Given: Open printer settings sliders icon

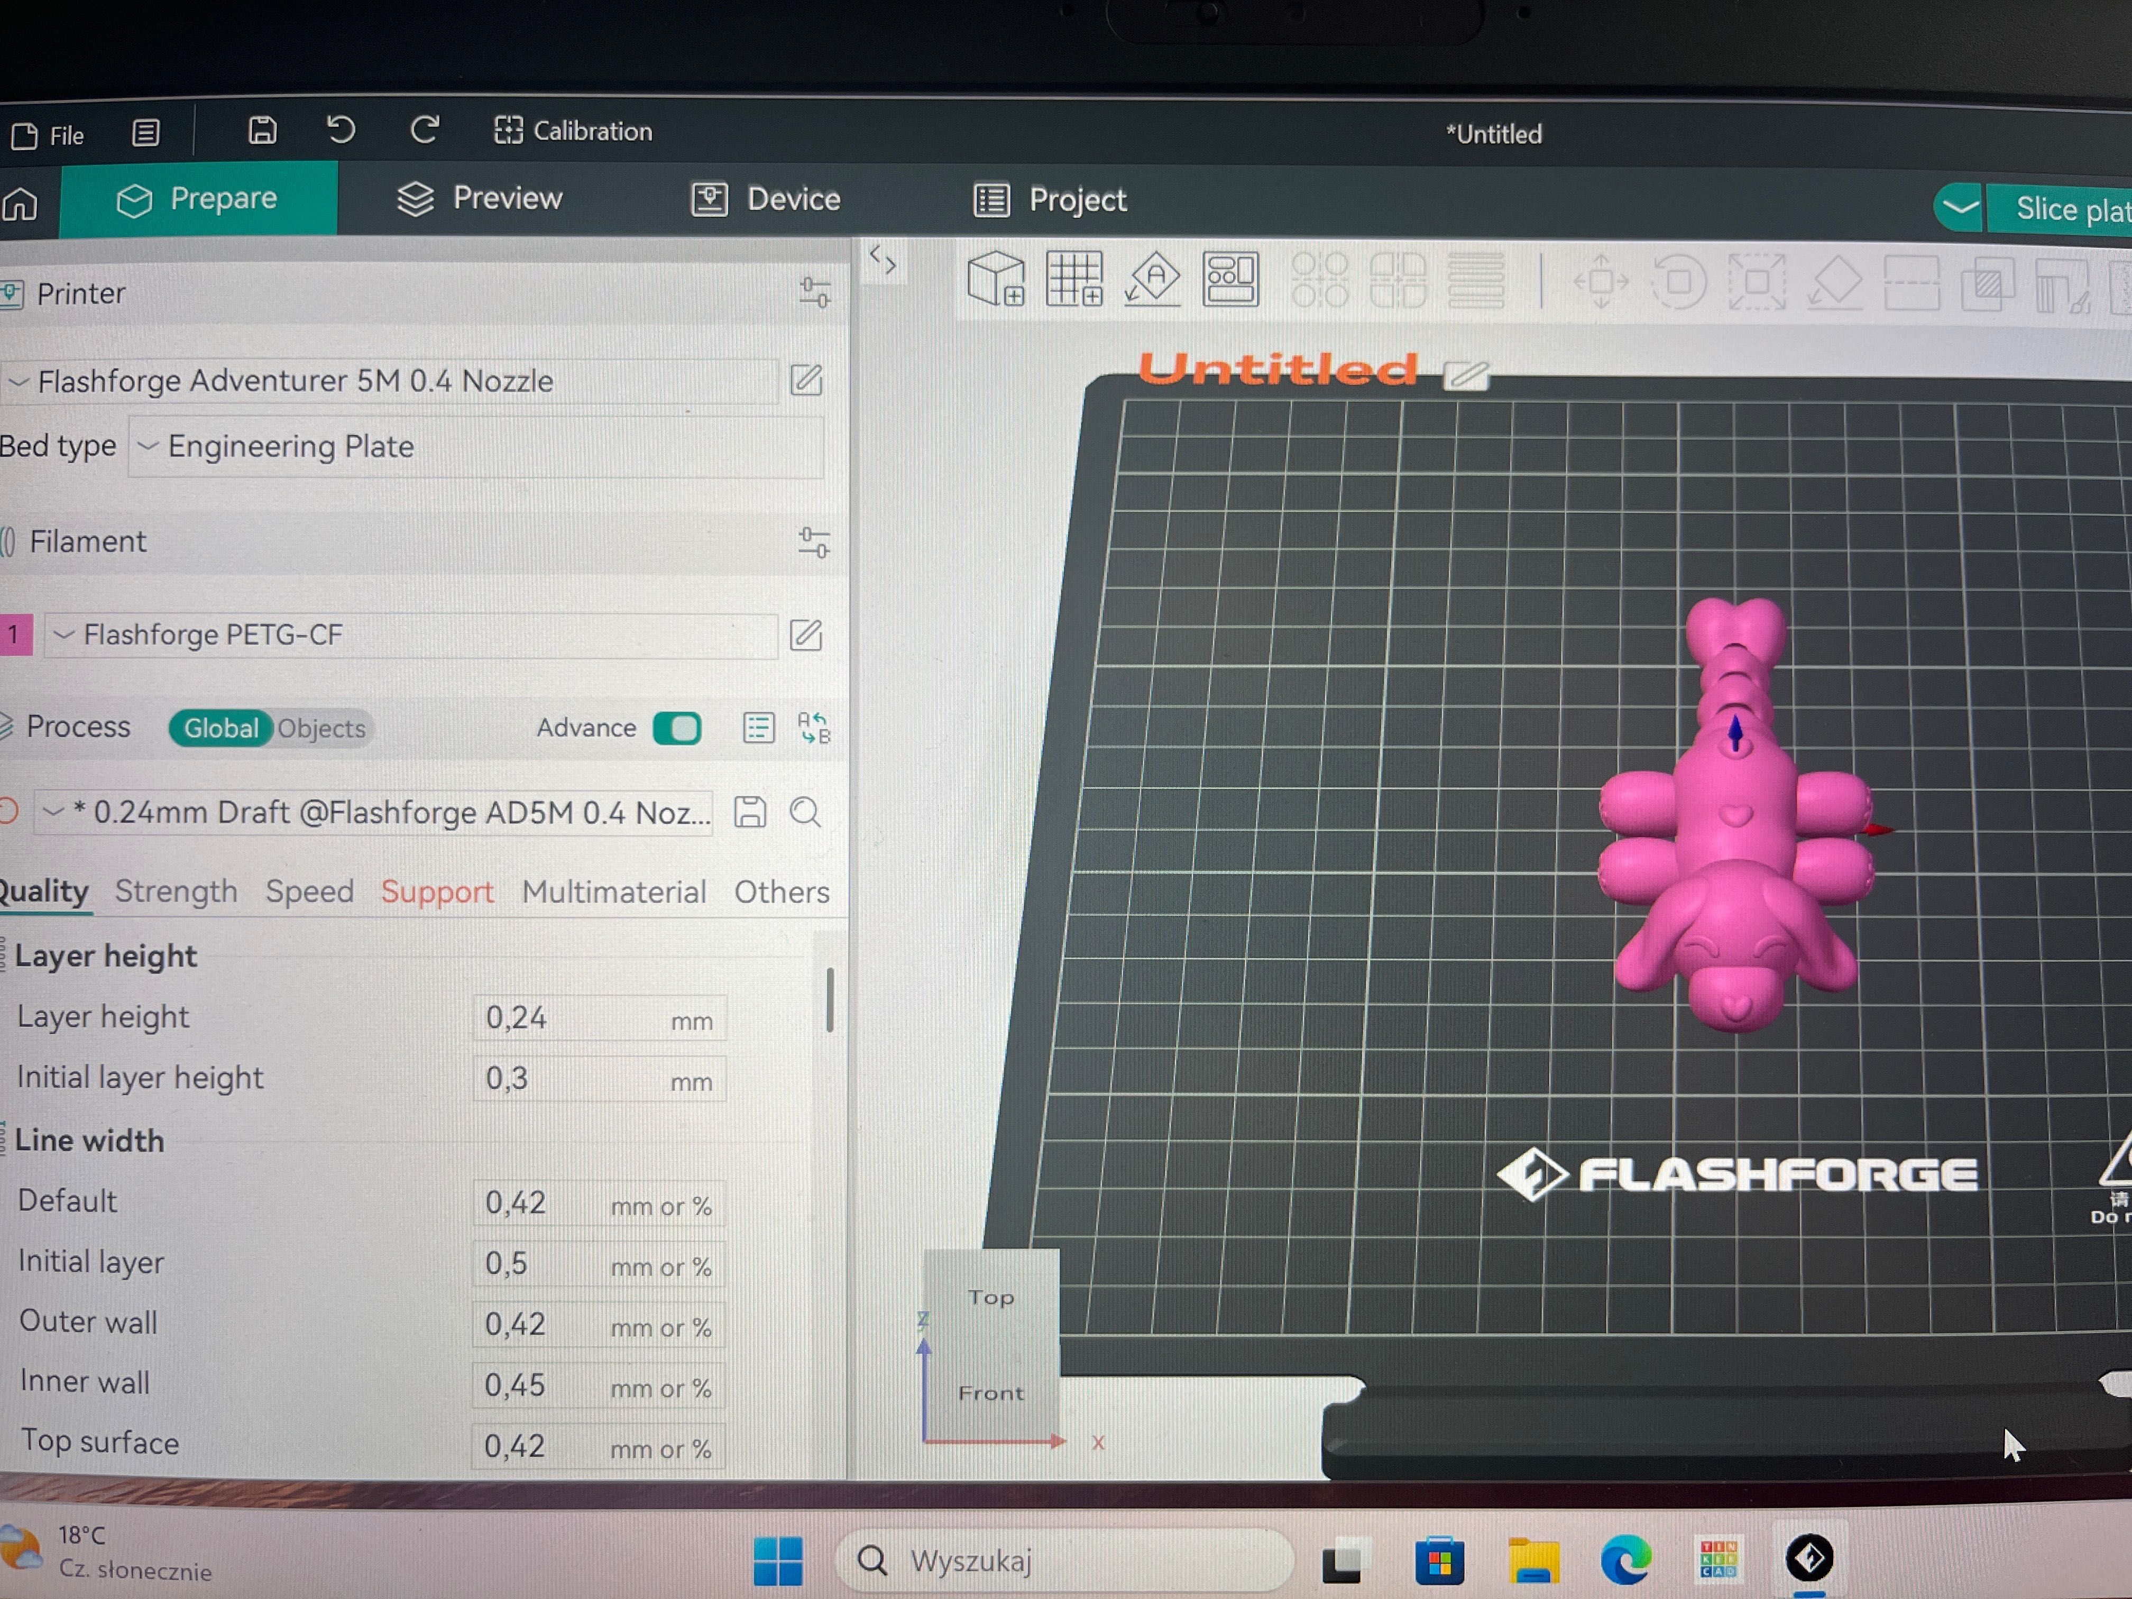Looking at the screenshot, I should 814,292.
